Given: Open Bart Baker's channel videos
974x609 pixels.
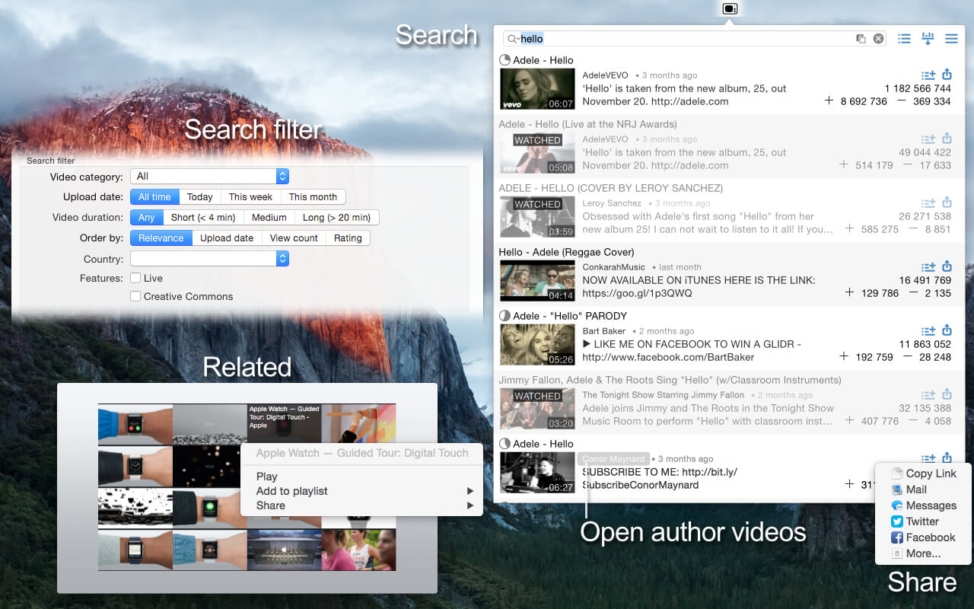Looking at the screenshot, I should (x=604, y=331).
